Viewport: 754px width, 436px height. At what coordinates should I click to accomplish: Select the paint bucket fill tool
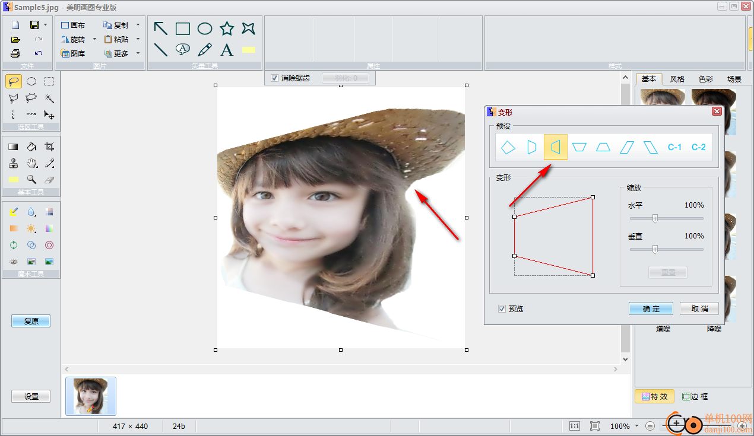click(x=31, y=147)
